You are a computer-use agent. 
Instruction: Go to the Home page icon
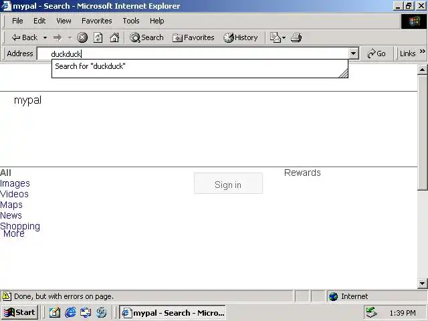(114, 37)
